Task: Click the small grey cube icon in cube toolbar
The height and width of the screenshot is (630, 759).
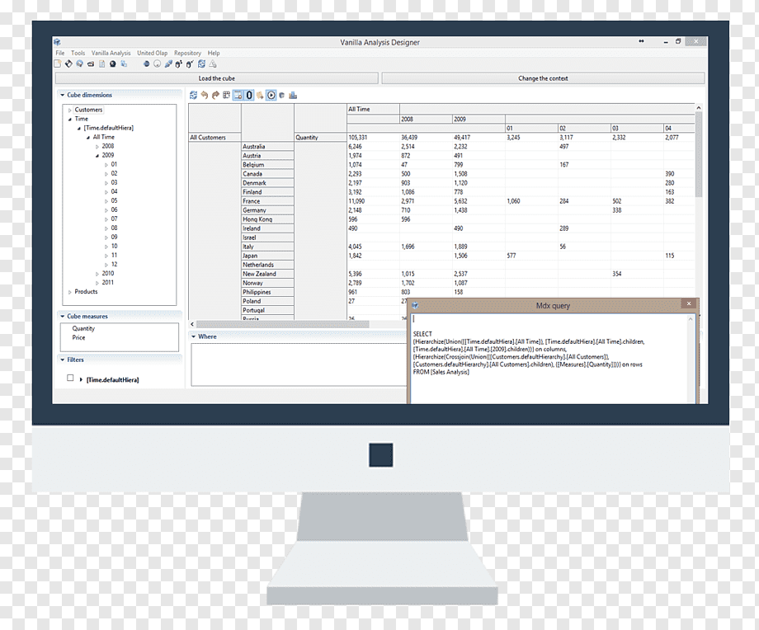Action: click(x=282, y=96)
